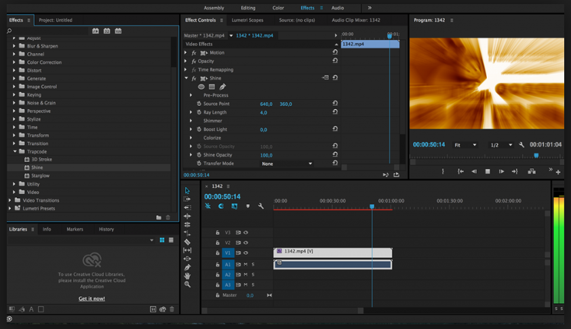Switch Libraries panel to grid view
Screen dimensions: 571x329
(x=162, y=240)
